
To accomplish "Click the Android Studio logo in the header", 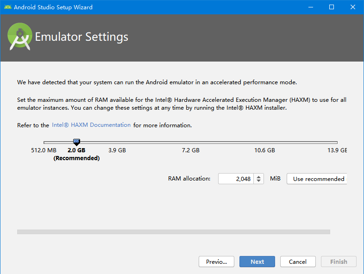I will [x=20, y=37].
